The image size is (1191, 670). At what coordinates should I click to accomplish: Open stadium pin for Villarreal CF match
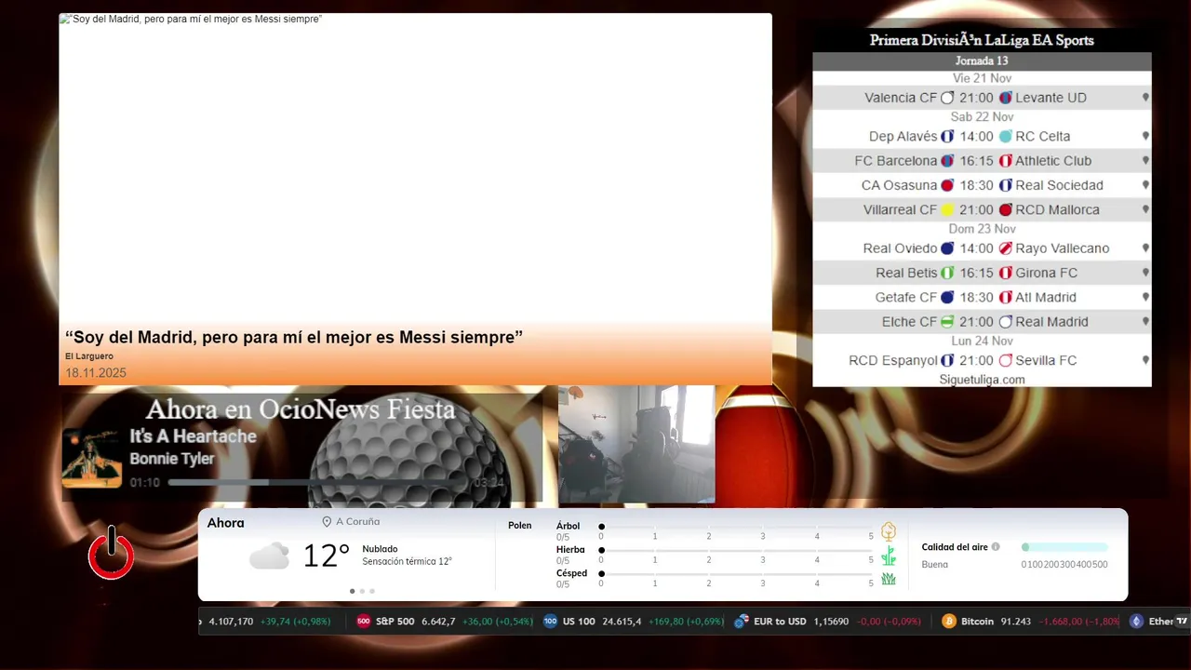click(x=1145, y=210)
